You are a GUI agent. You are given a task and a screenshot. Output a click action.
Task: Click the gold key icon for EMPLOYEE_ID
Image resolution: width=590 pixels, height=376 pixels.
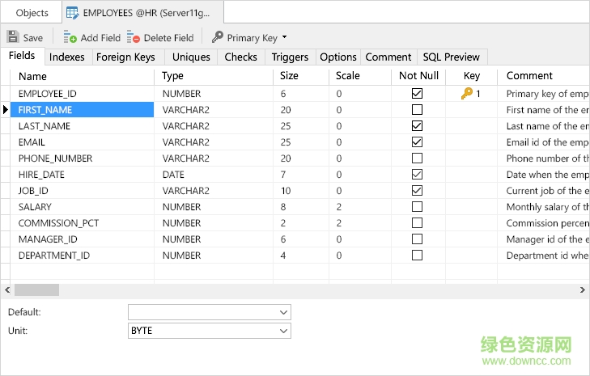[466, 94]
